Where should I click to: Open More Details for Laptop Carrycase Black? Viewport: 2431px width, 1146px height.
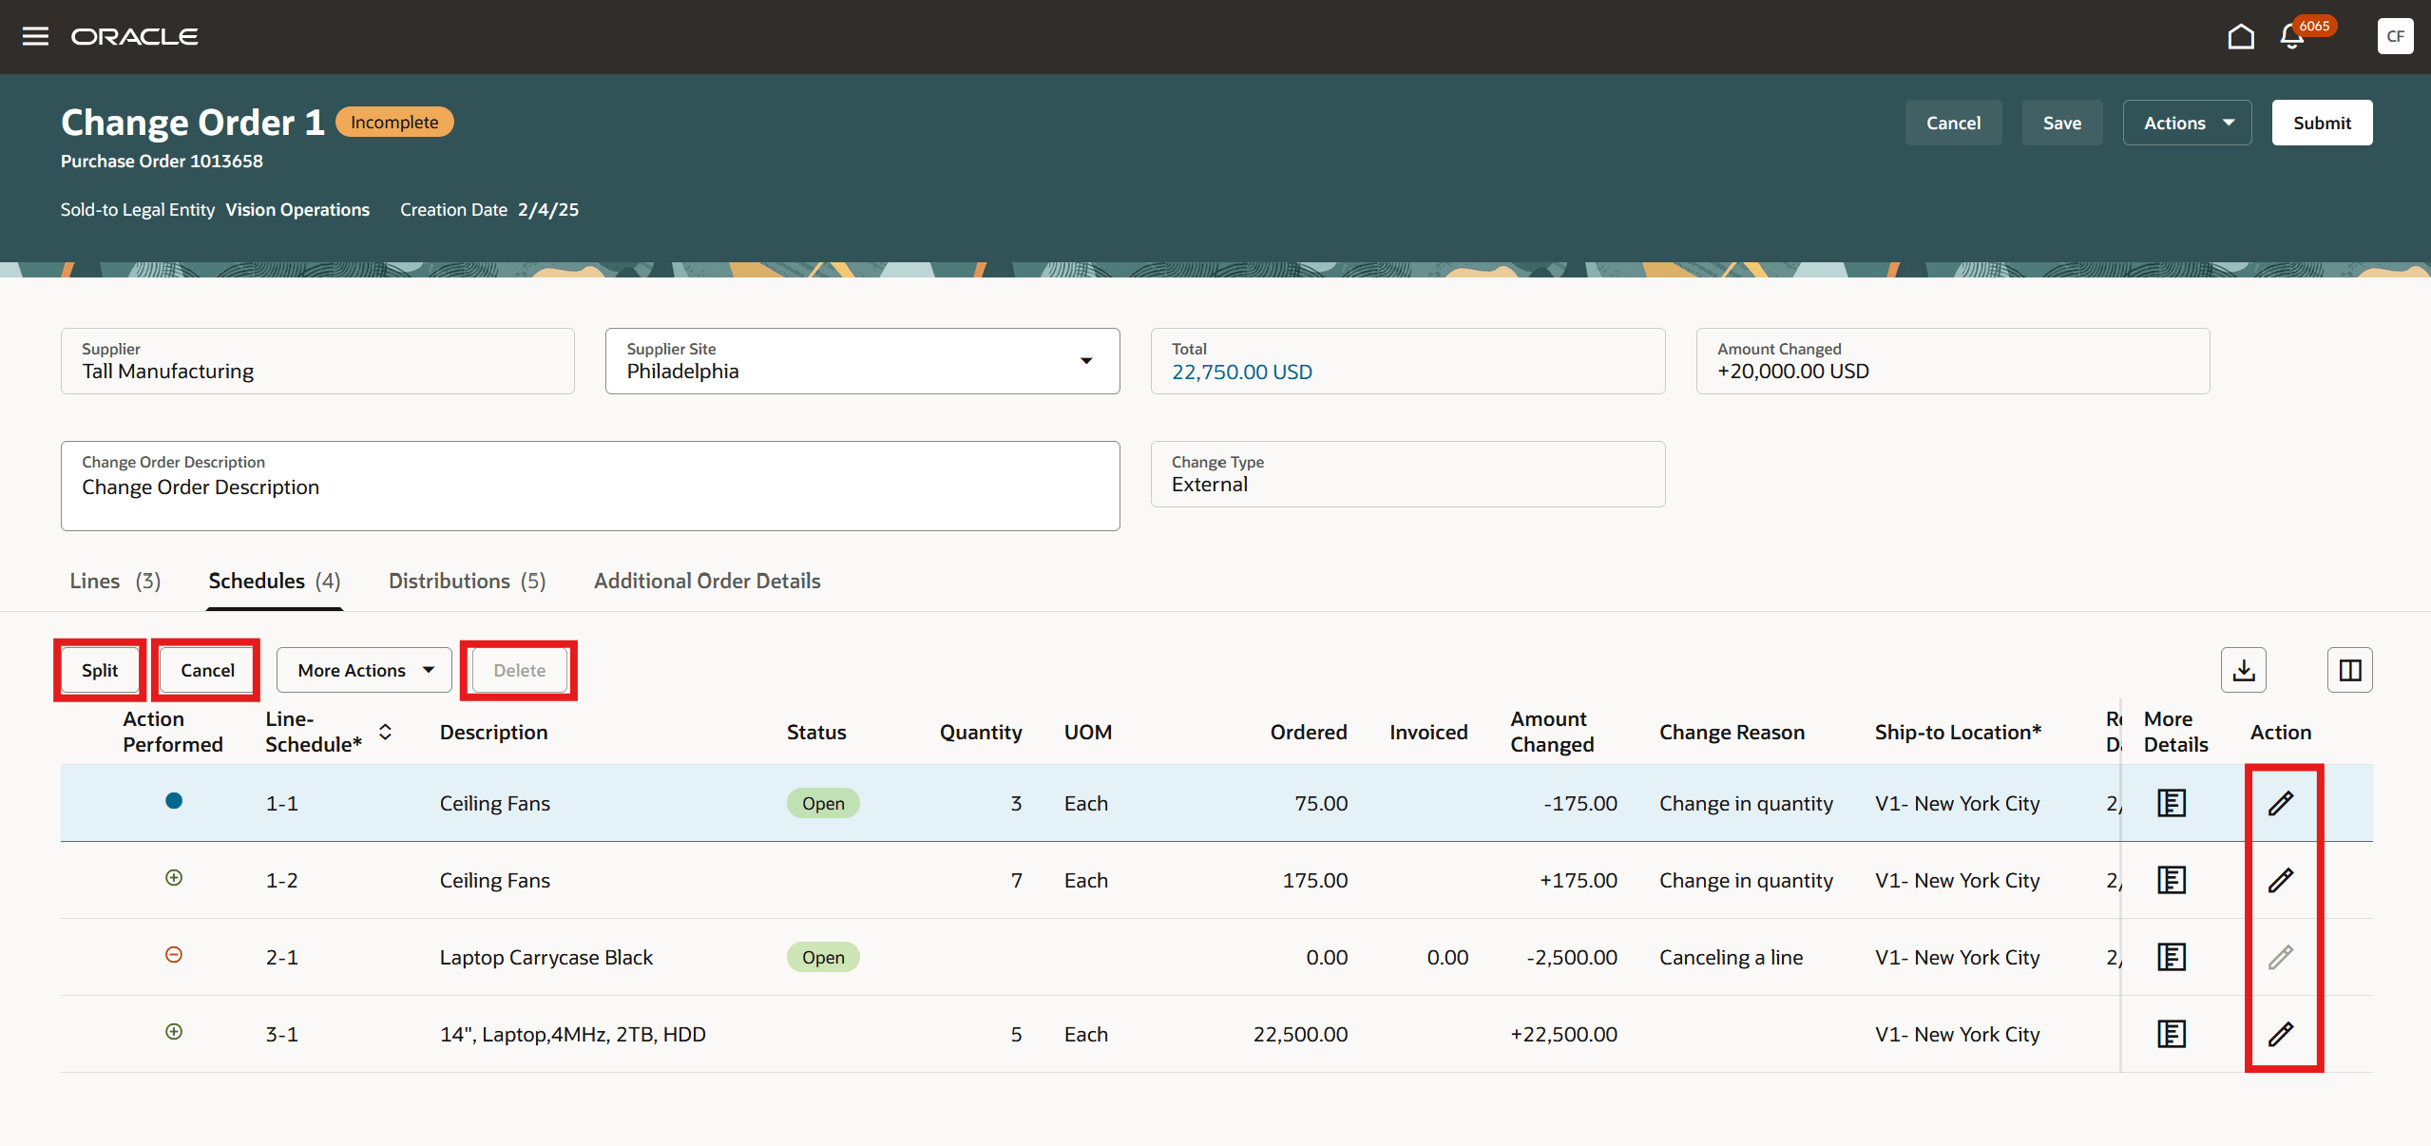tap(2171, 957)
